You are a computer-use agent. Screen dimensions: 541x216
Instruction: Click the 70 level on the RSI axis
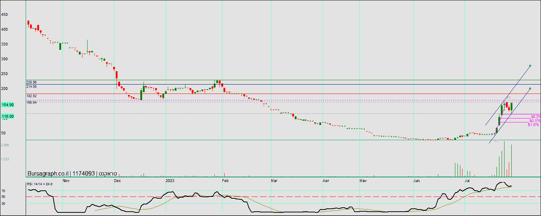3,191
